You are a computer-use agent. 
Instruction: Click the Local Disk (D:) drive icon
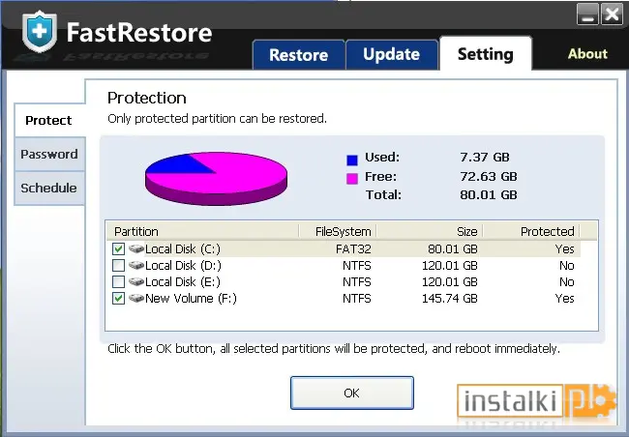(x=136, y=266)
